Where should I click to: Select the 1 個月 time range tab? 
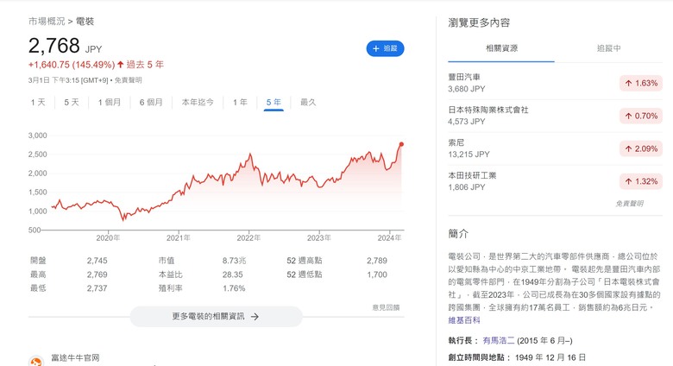110,102
